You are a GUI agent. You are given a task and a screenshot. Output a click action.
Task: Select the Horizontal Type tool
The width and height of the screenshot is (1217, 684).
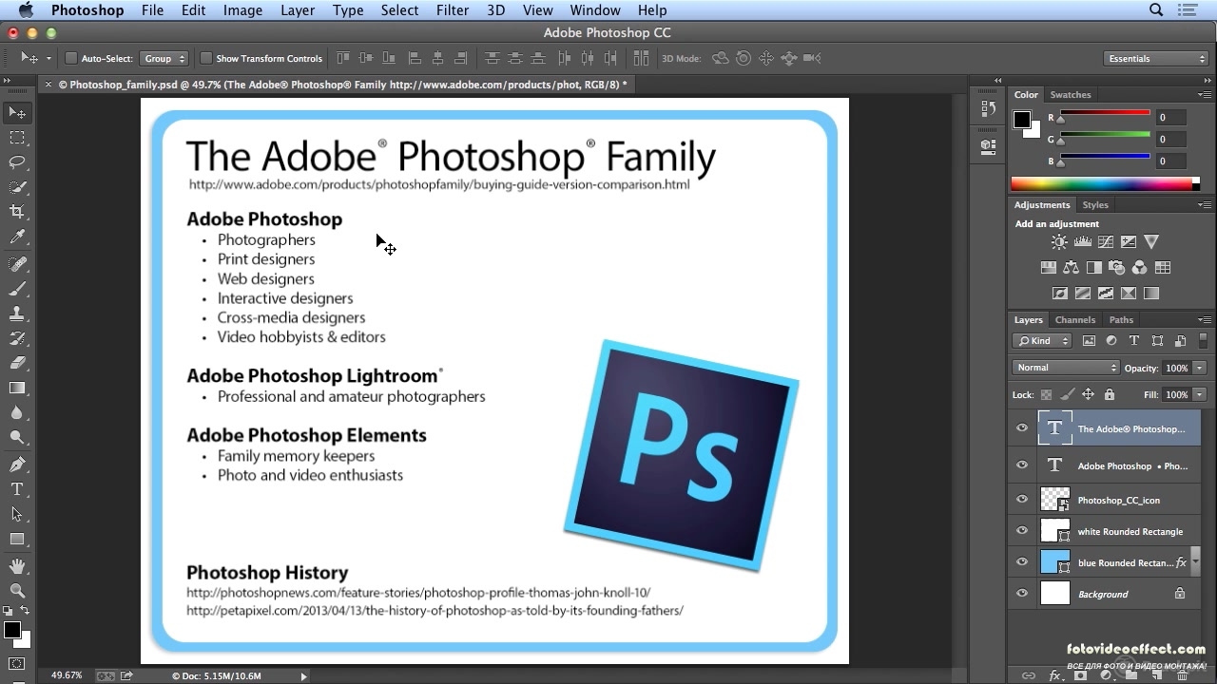pyautogui.click(x=17, y=489)
